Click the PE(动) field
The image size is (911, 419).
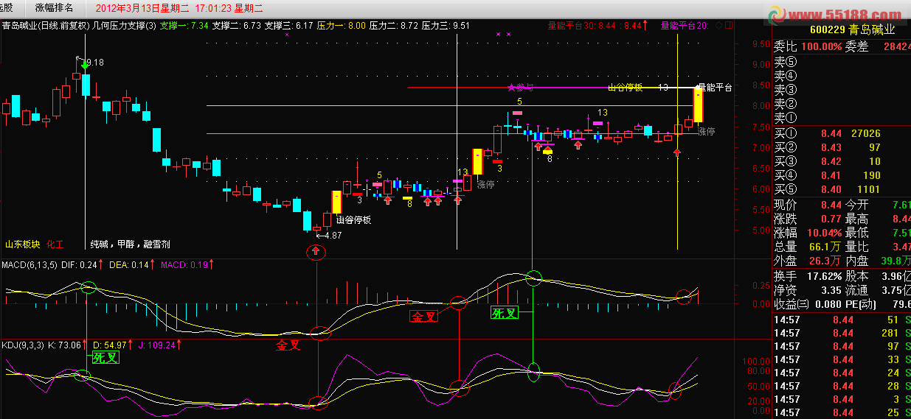(x=878, y=304)
